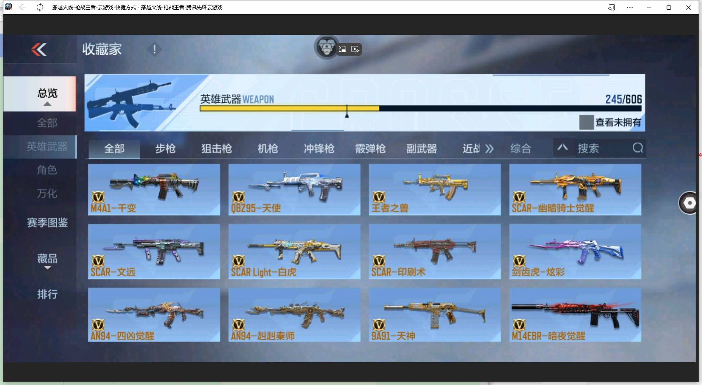
Task: Click the V badge on QBZ95-天使 card
Action: 238,197
